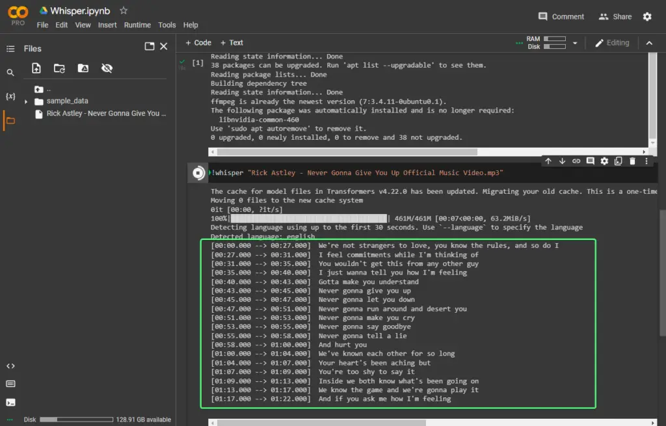Screen dimensions: 666x426
Task: Move the cell up
Action: click(548, 161)
